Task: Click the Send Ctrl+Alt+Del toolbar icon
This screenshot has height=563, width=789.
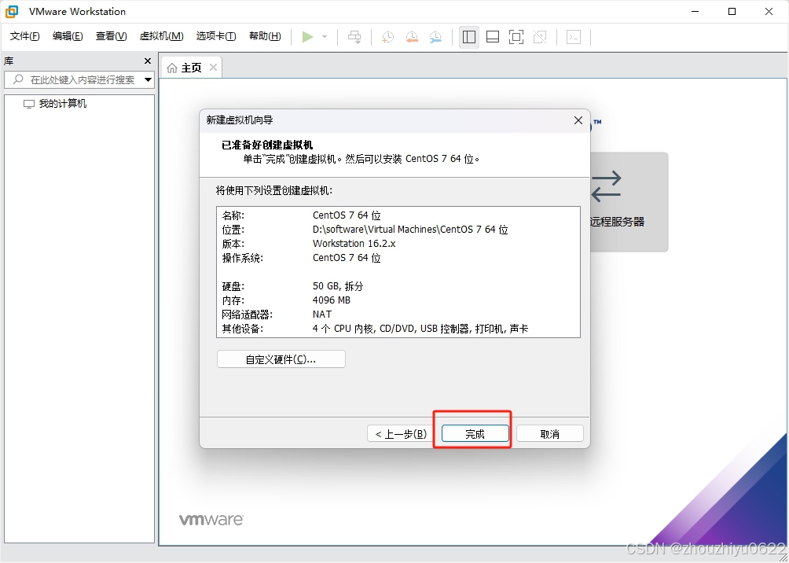Action: [x=354, y=37]
